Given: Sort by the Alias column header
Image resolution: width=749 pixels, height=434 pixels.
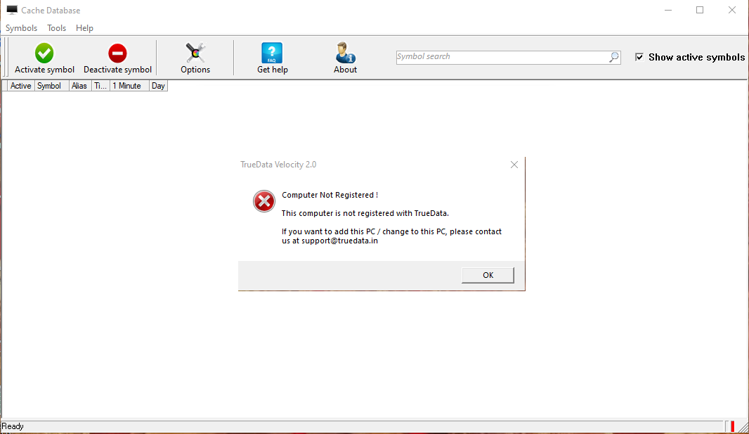Looking at the screenshot, I should pos(79,86).
